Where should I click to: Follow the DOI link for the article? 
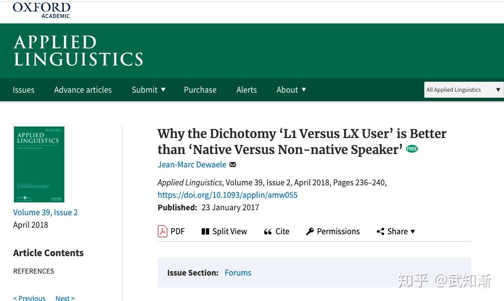point(228,195)
